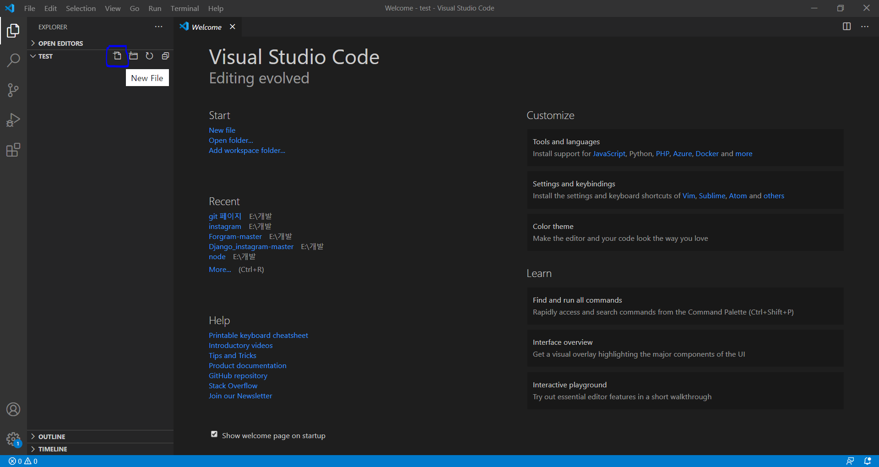
Task: Open the Accounts menu icon
Action: [x=13, y=409]
